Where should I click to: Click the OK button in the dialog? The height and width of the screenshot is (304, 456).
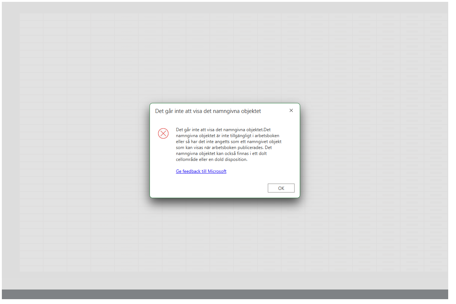[x=281, y=188]
